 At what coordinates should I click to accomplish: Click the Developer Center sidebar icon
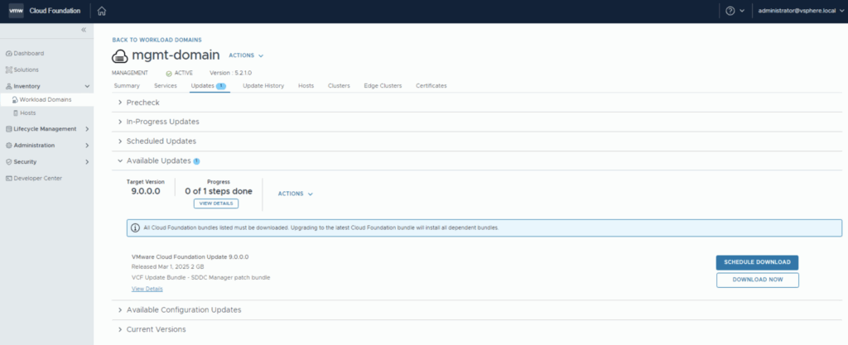coord(9,178)
